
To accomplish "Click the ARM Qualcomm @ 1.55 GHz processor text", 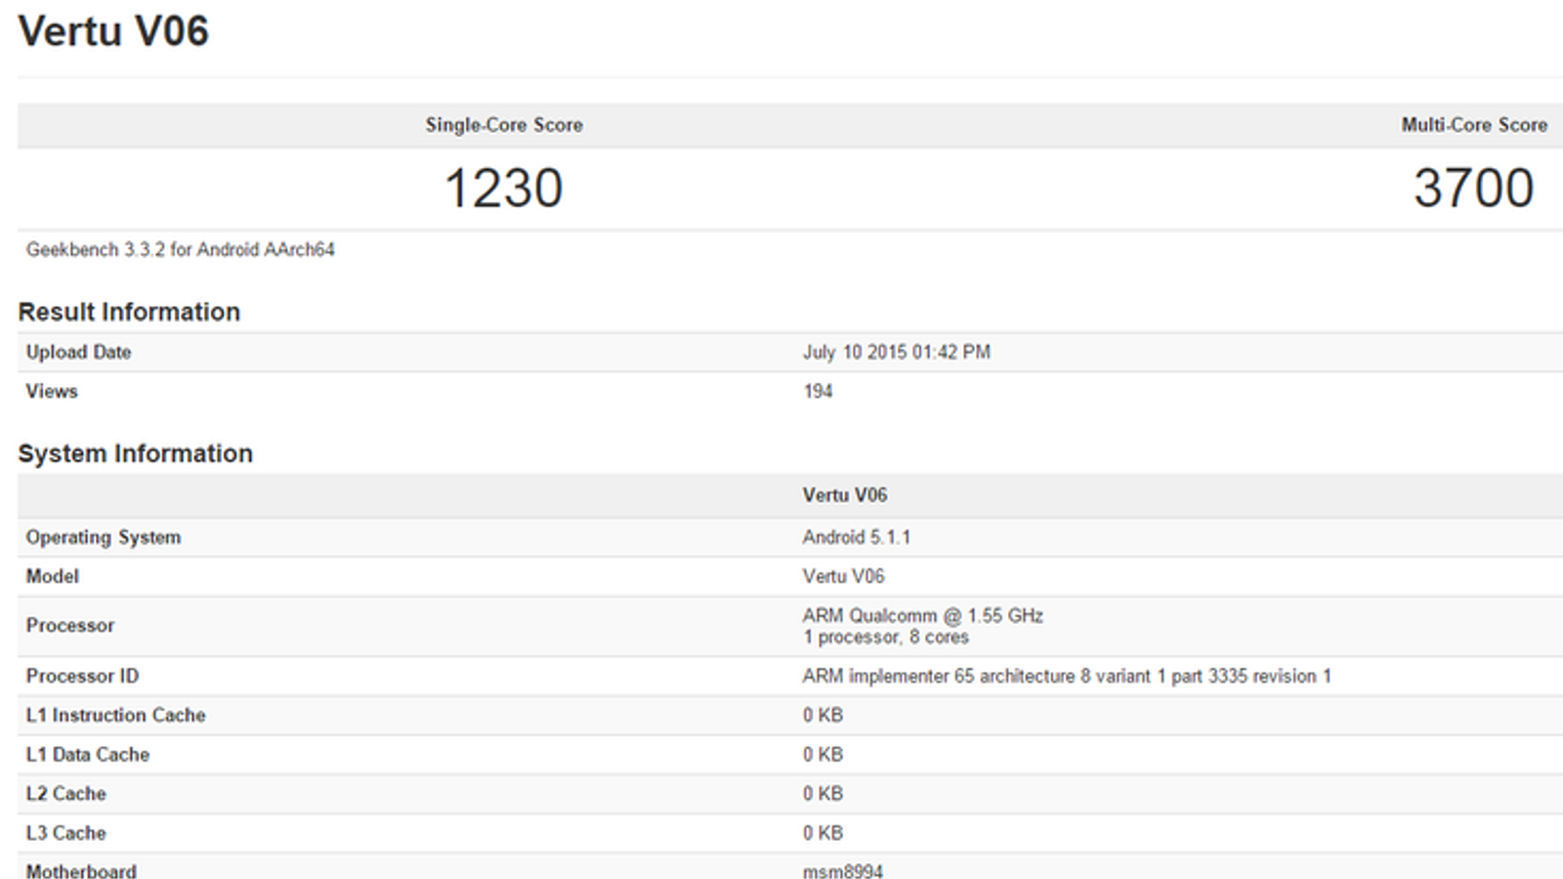I will (922, 616).
